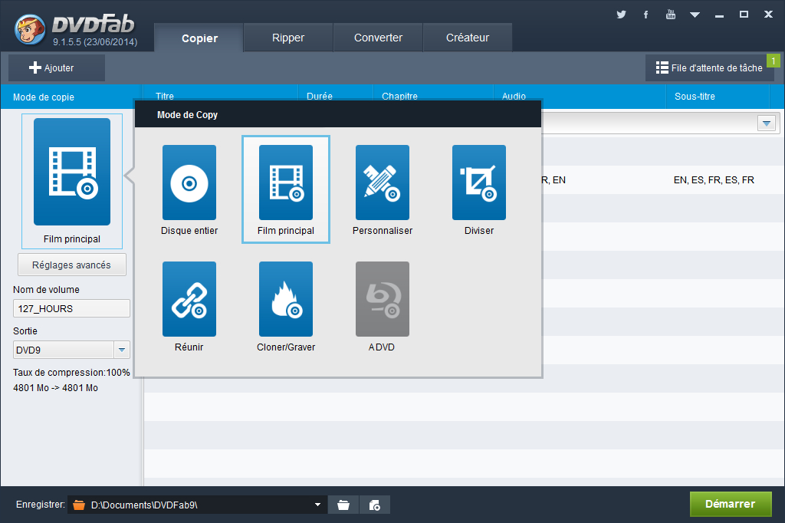Expand the title list dropdown arrow
Viewport: 785px width, 523px height.
766,123
